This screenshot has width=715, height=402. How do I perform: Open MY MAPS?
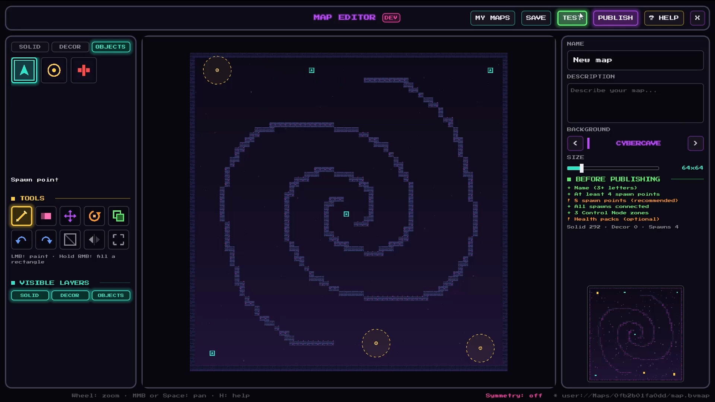pos(492,18)
